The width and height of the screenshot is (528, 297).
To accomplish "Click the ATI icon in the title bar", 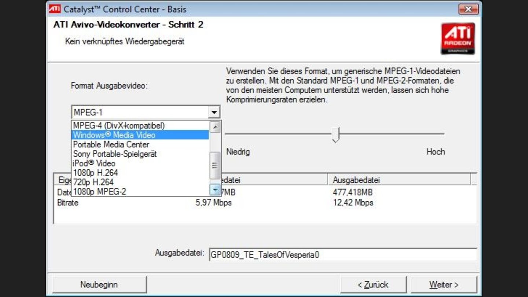I will [x=55, y=9].
